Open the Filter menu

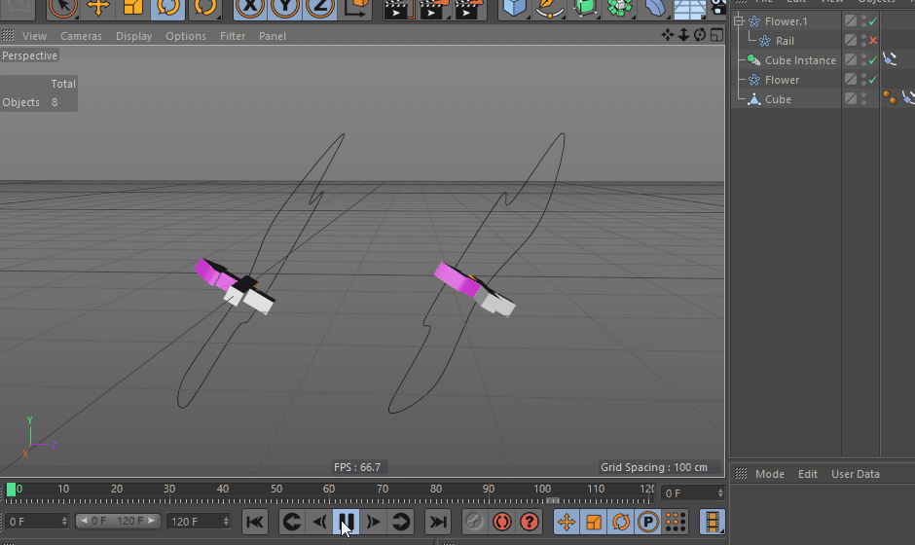point(233,36)
